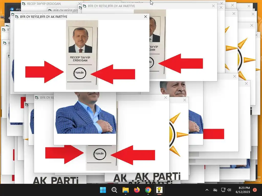
Task: Click the RECEP TAYYIP ERDOGAN window's title icon
Action: [x=24, y=4]
